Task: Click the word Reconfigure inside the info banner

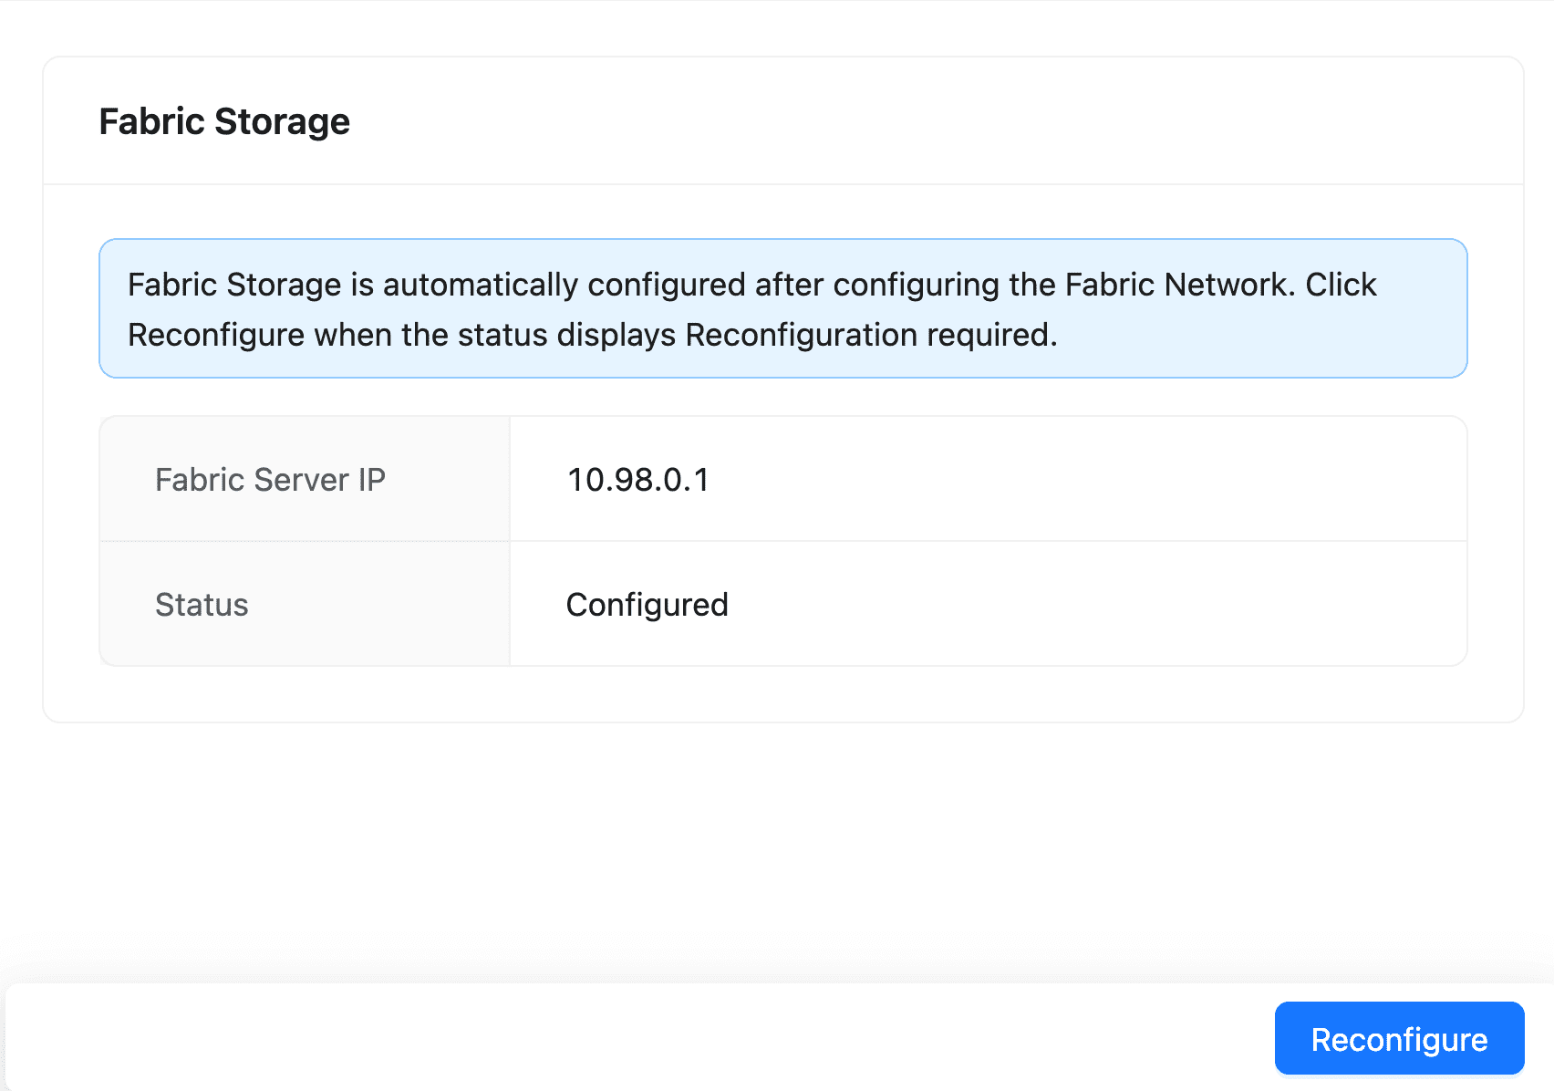Action: pos(216,335)
